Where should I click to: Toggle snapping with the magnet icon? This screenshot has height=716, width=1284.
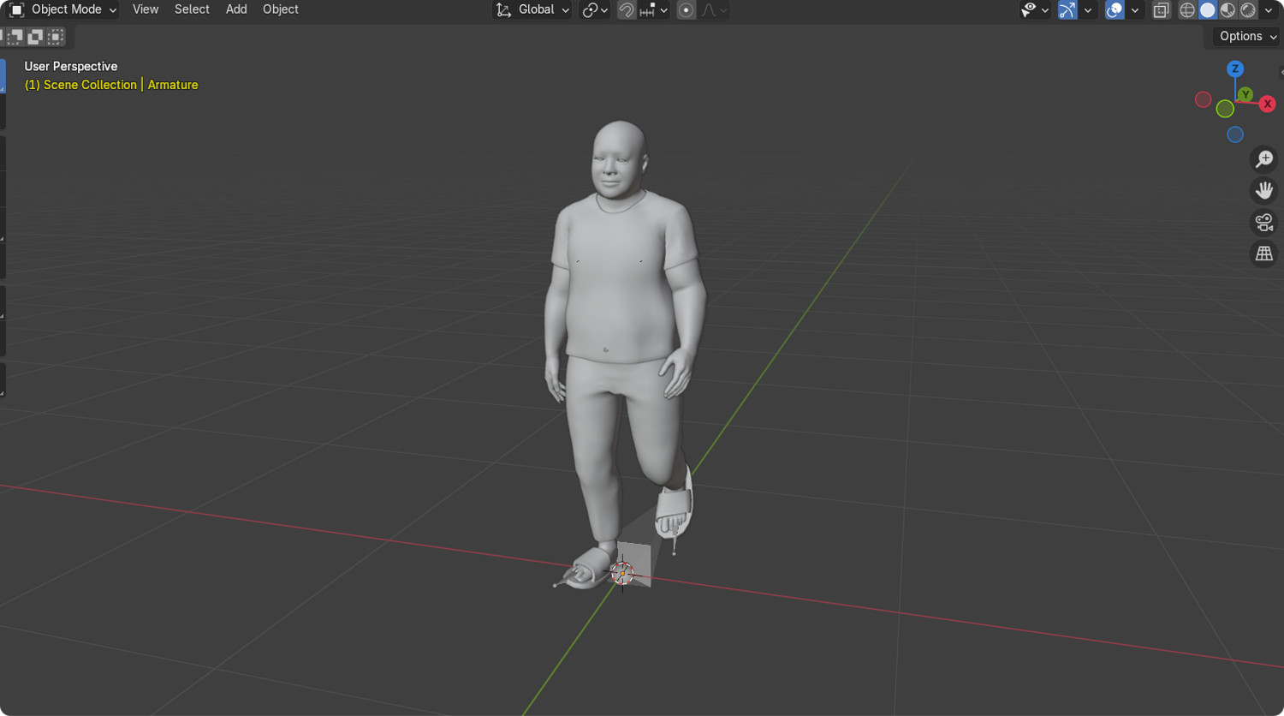click(627, 10)
